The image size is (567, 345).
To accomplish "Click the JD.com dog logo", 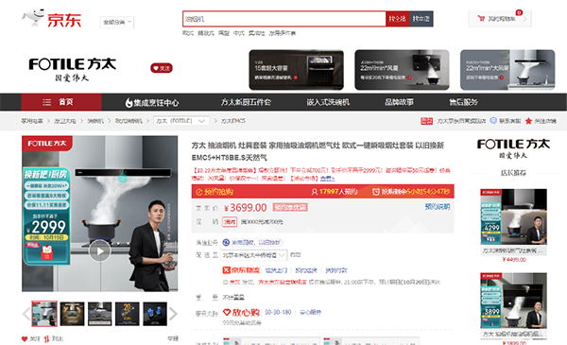I will (x=51, y=19).
